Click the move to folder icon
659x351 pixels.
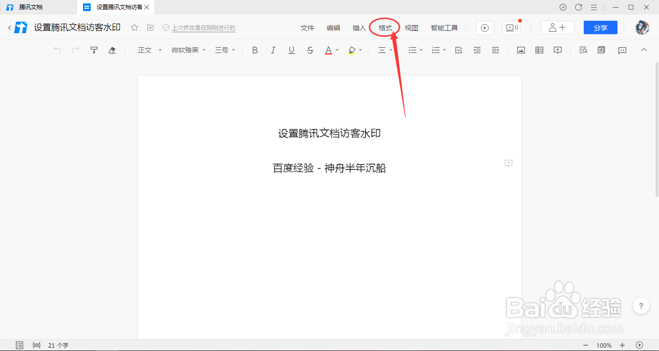click(x=151, y=27)
